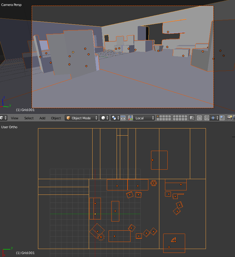Viewport: 235px width, 257px height.
Task: Open viewport shading sphere selector
Action: click(104, 118)
